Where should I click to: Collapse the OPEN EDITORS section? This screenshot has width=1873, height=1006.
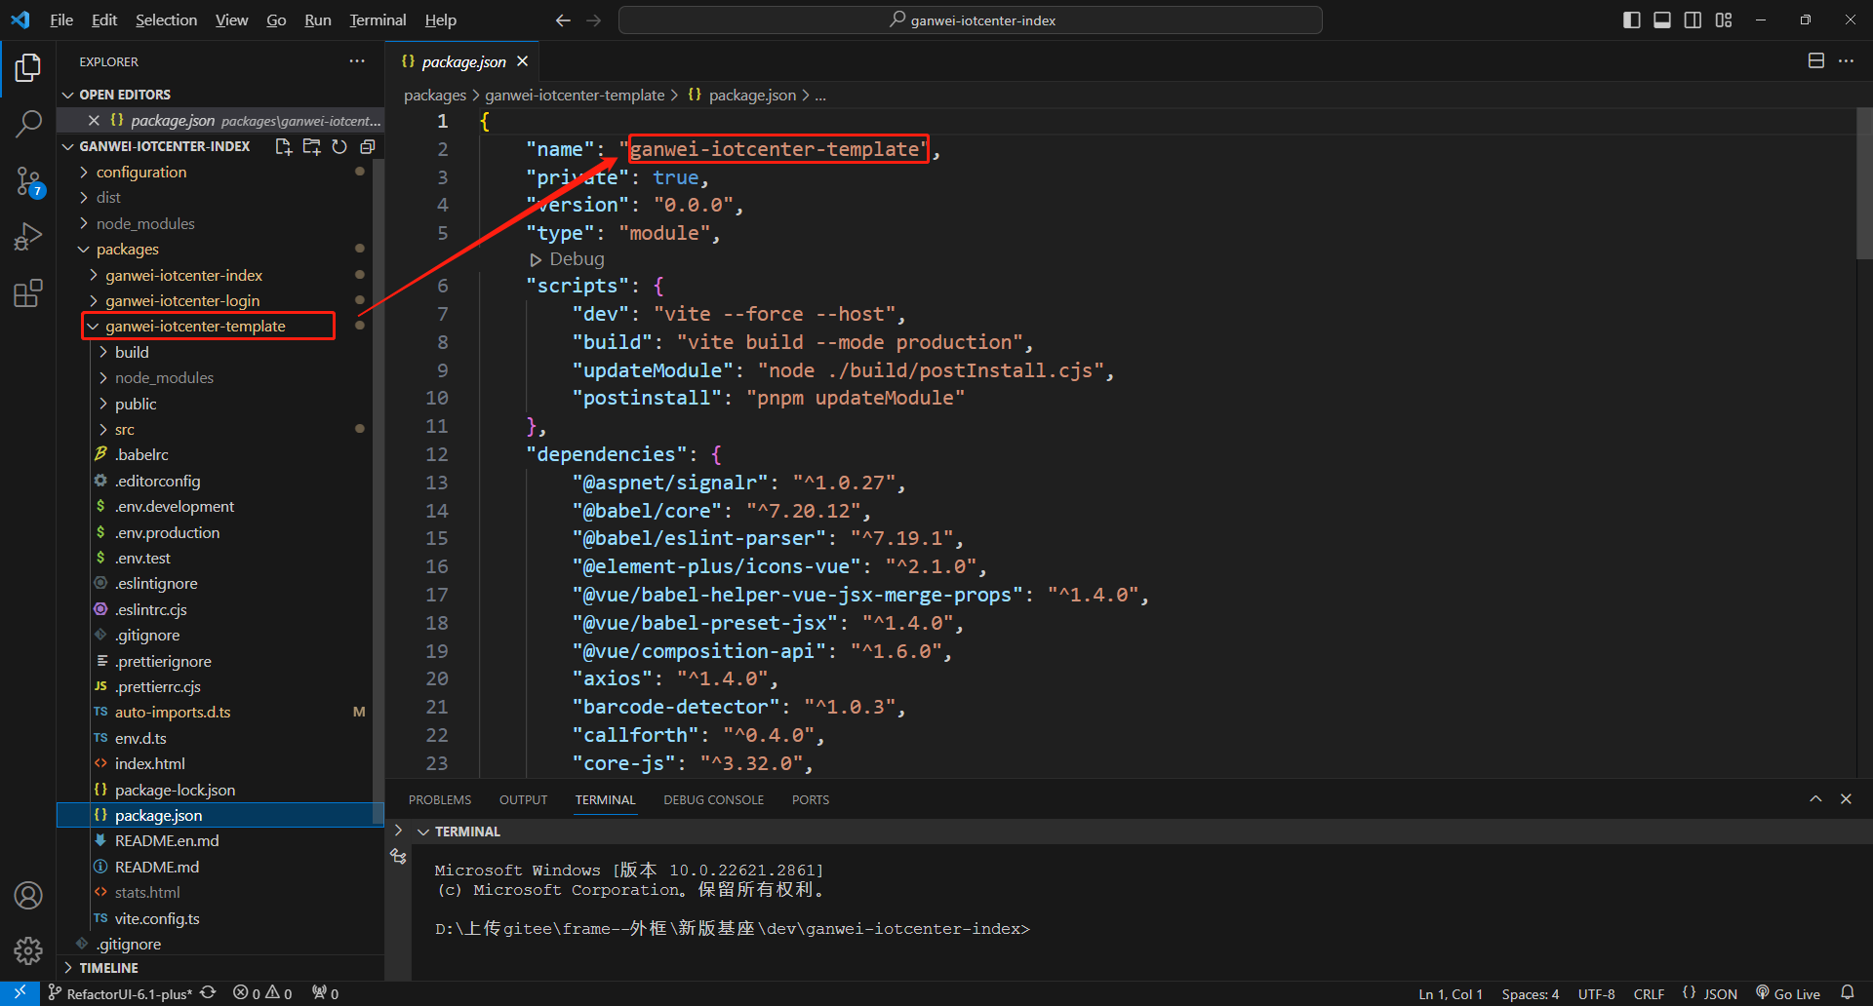[220, 95]
